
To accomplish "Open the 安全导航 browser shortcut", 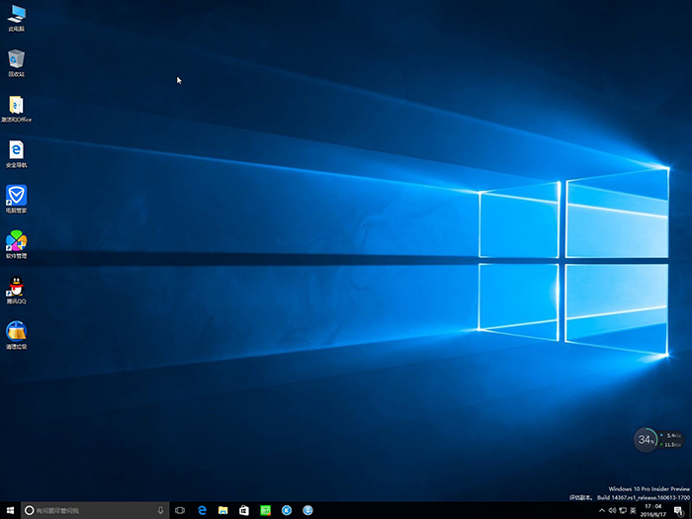I will [16, 150].
